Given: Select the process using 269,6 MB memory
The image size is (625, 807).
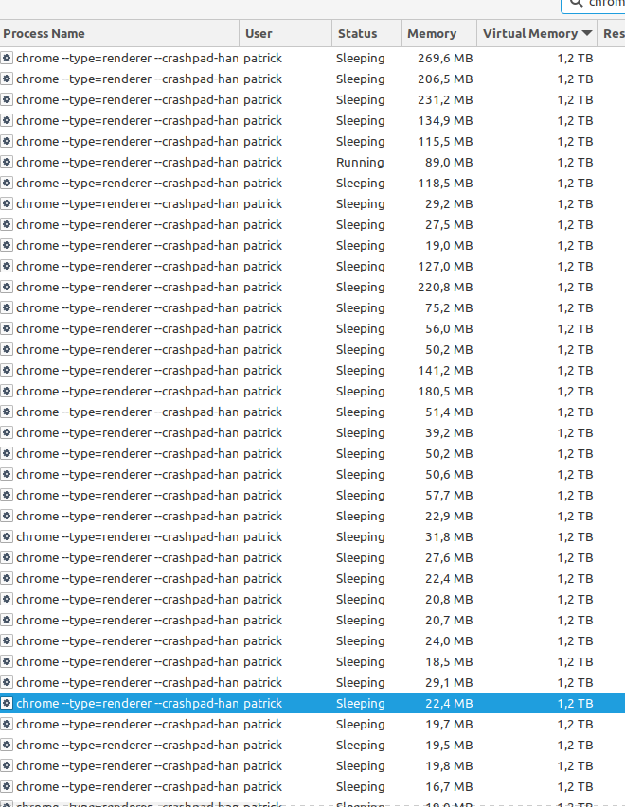Looking at the screenshot, I should click(312, 58).
